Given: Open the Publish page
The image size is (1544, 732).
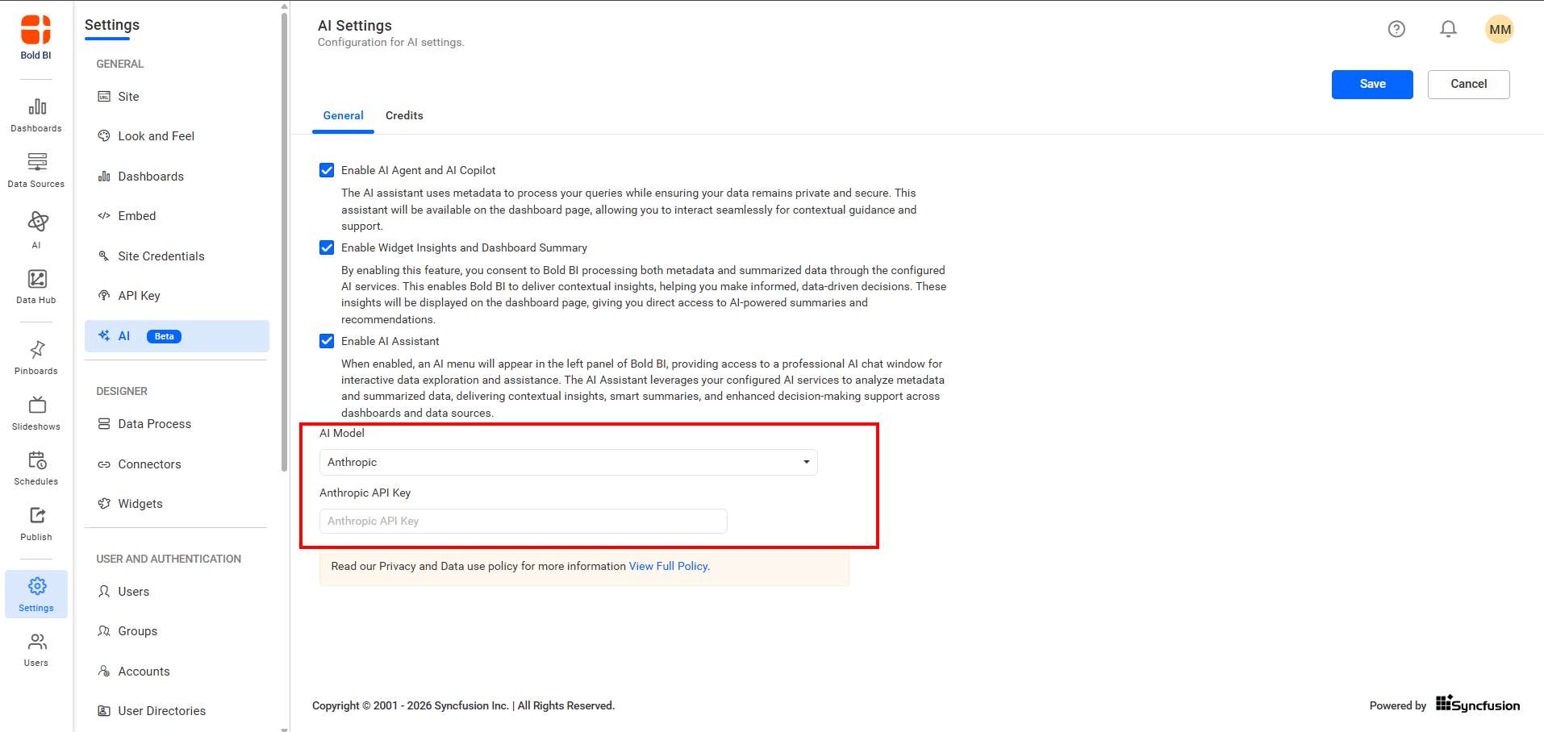Looking at the screenshot, I should [x=36, y=524].
